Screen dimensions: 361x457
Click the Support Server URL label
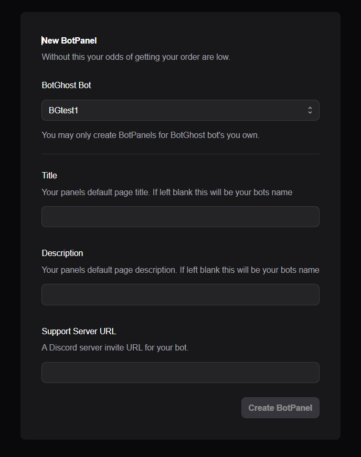tap(79, 331)
